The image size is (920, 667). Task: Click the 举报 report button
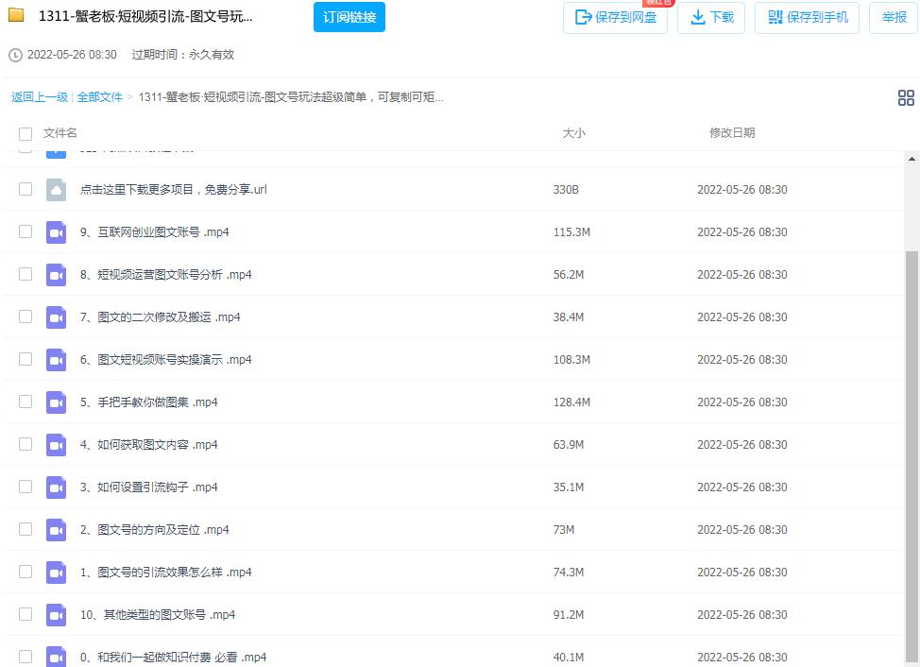[894, 18]
